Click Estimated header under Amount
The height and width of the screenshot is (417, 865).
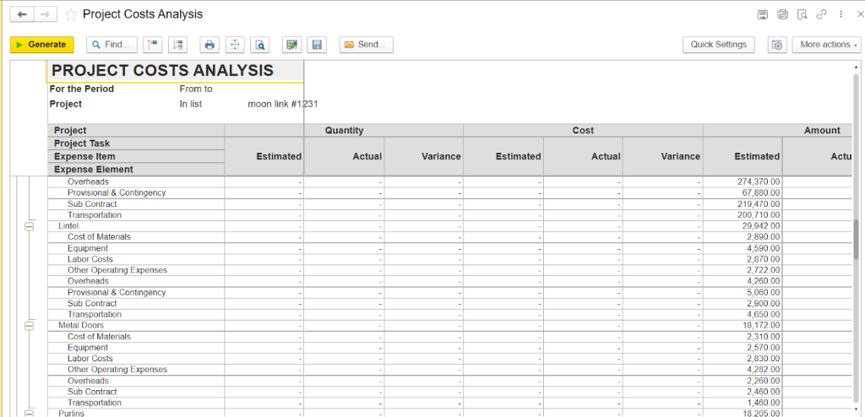tap(743, 156)
